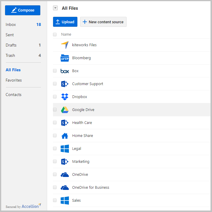Viewport: 212px width, 212px height.
Task: Open OneDrive for Business entry name
Action: 91,188
